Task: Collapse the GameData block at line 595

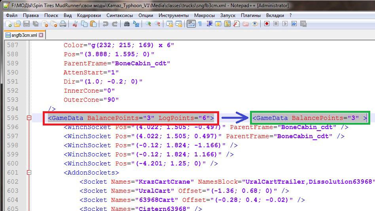Action: (29, 118)
